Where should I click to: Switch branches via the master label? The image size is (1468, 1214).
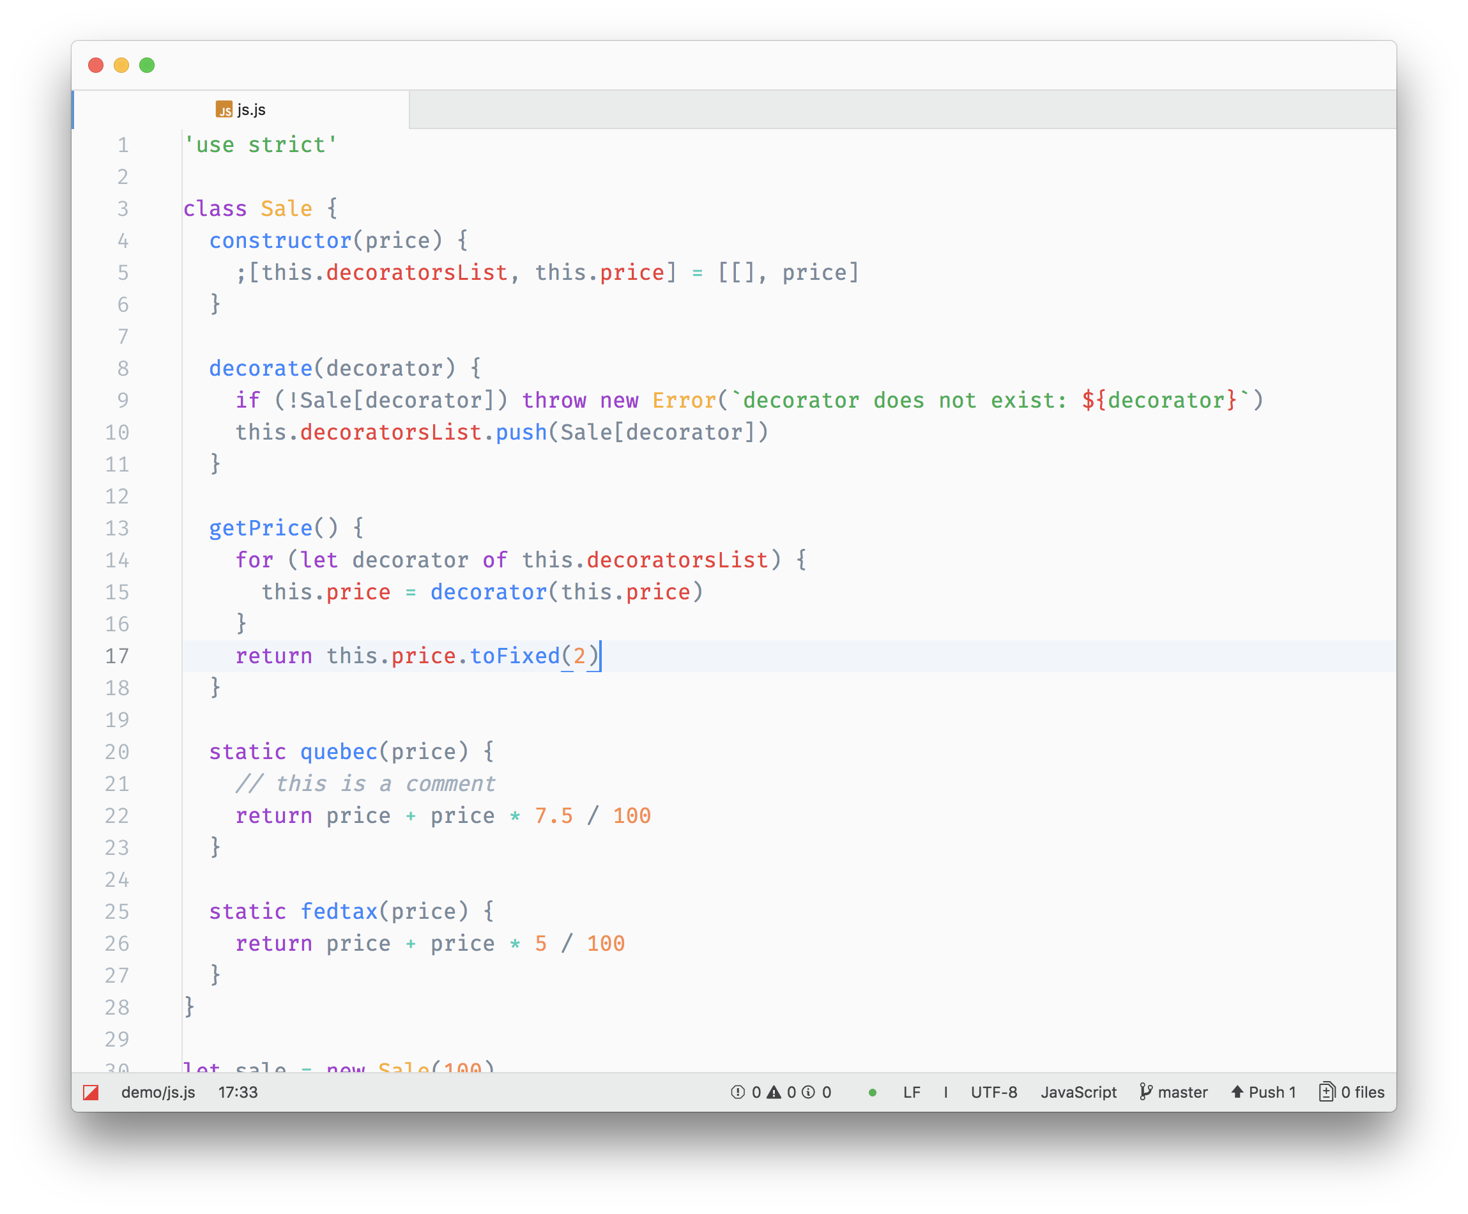click(x=1184, y=1093)
